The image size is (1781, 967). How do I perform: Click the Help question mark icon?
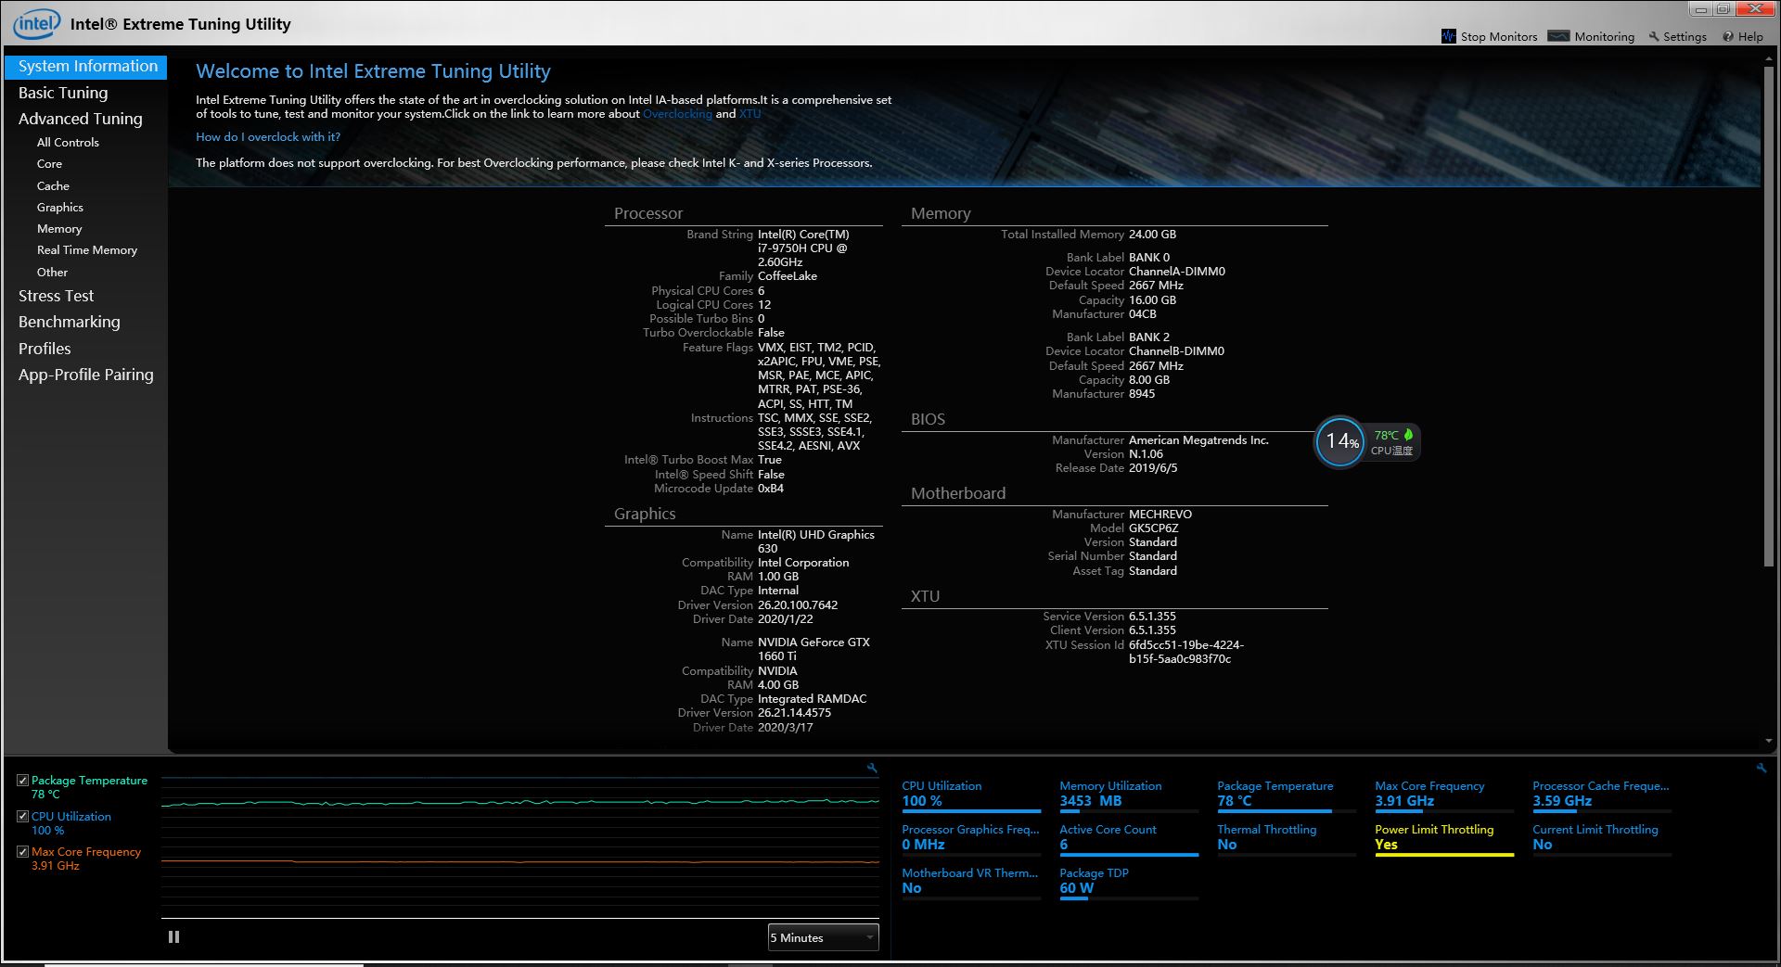[x=1727, y=37]
